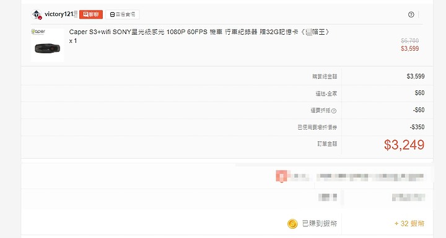Select the red $3,599 discounted price
Screen dimensions: 446x238
410,49
